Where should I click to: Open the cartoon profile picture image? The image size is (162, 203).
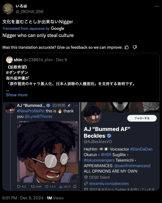[x=48, y=152]
